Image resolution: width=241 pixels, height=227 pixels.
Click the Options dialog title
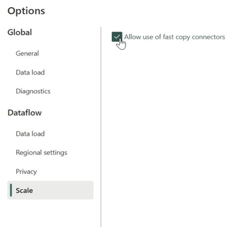coord(26,11)
